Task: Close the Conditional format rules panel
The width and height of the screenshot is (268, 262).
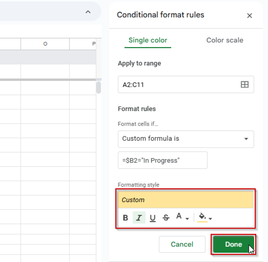Action: pos(249,16)
